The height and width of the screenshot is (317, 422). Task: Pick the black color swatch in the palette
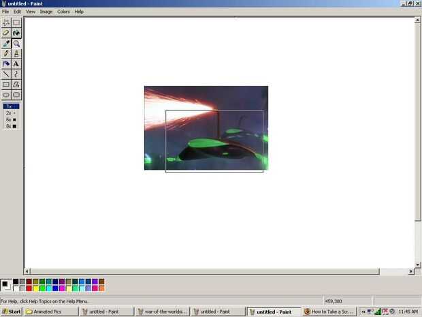pyautogui.click(x=16, y=282)
